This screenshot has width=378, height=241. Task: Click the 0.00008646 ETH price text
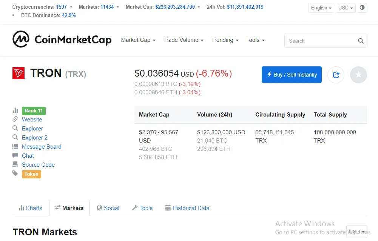click(156, 92)
